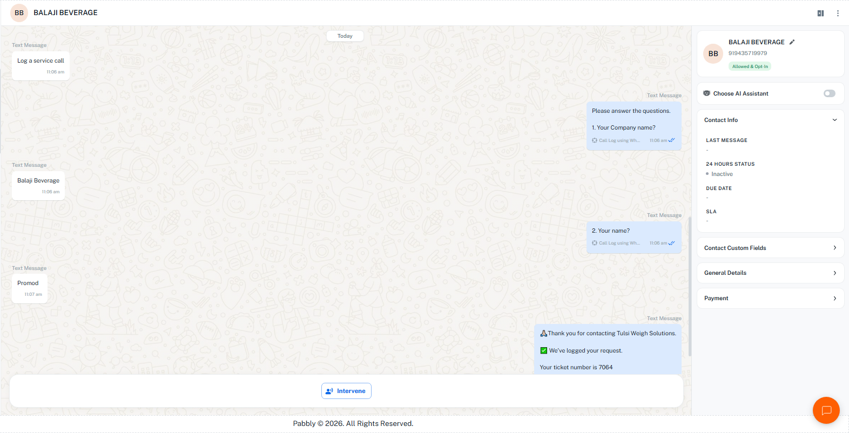Toggle the side panel layout icon
Image resolution: width=849 pixels, height=433 pixels.
[820, 13]
